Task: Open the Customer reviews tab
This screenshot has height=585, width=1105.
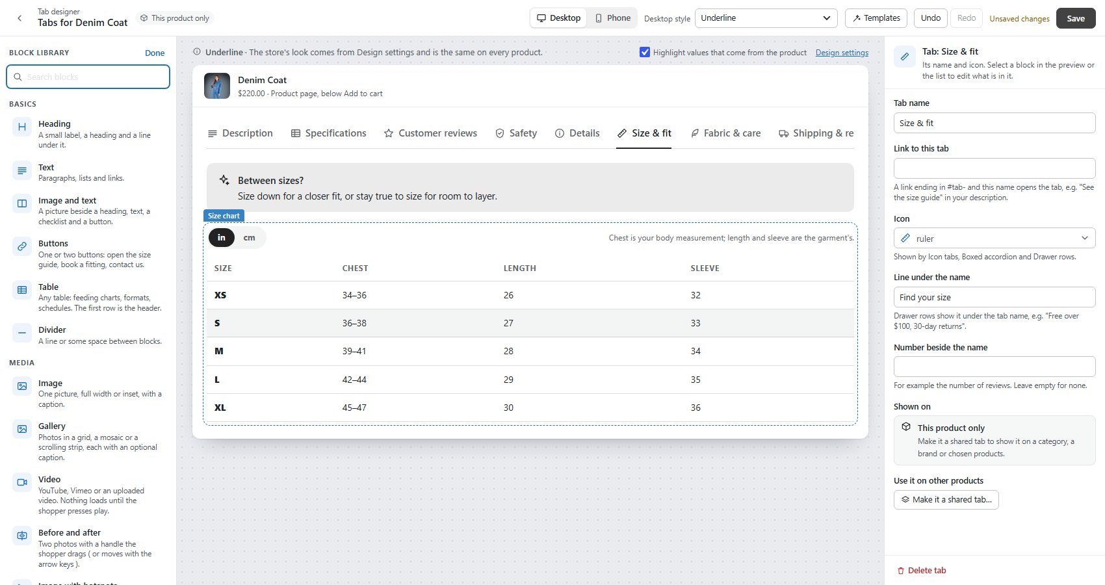Action: [x=430, y=133]
